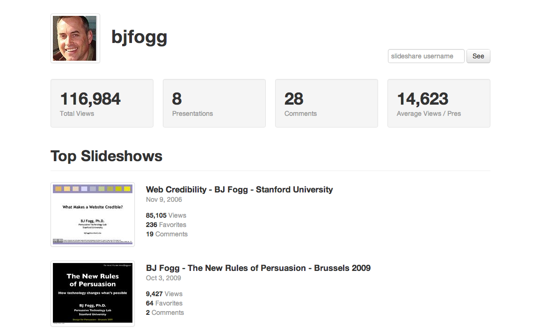540x334 pixels.
Task: Click the bjfogg profile avatar photo
Action: click(x=75, y=38)
